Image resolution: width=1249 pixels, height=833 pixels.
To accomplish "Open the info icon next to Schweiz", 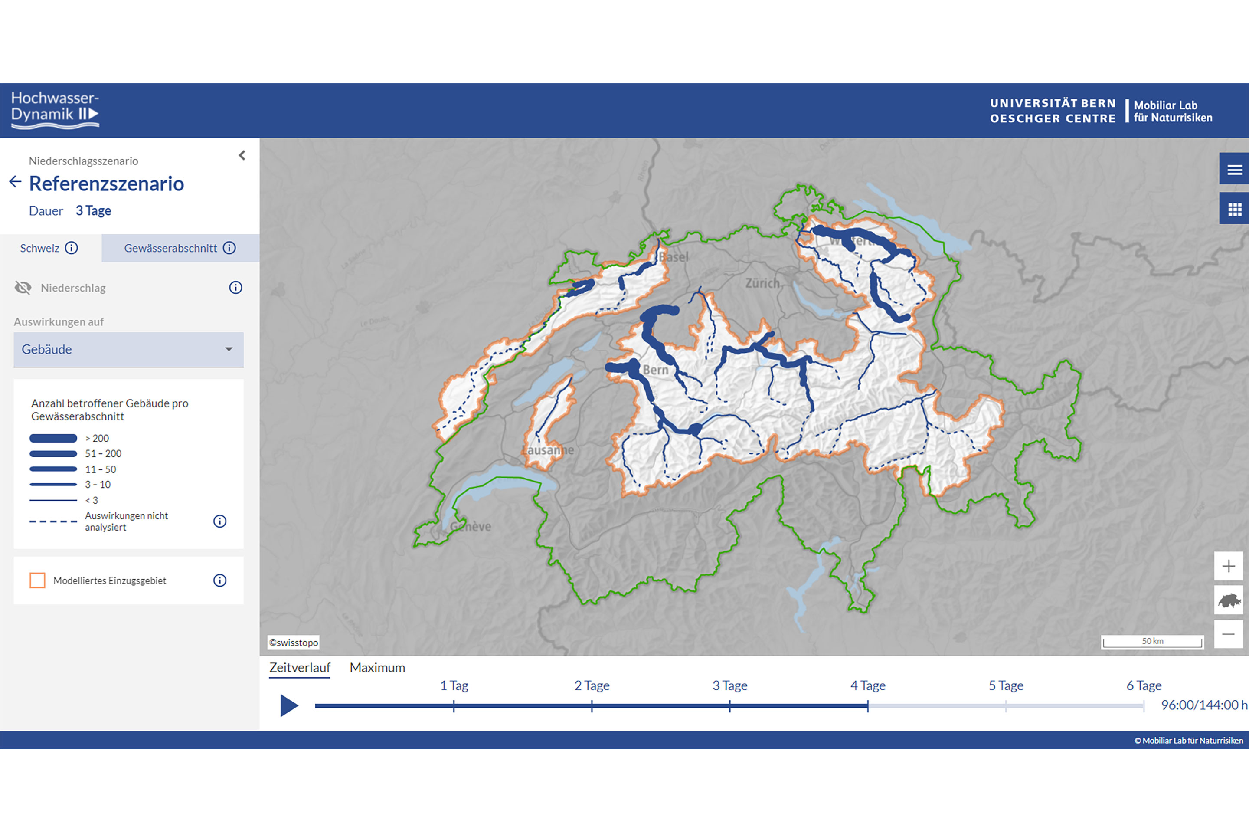I will 71,248.
